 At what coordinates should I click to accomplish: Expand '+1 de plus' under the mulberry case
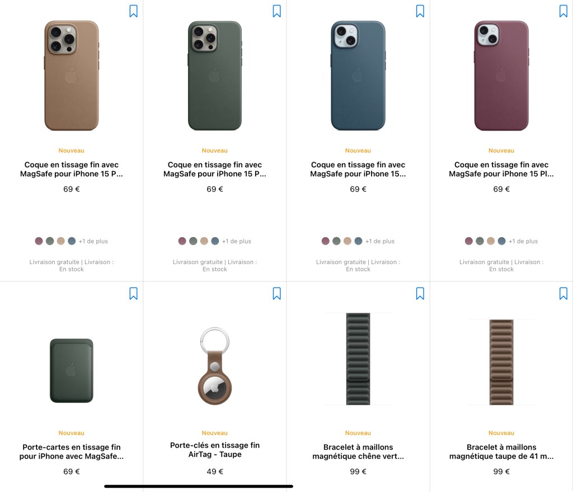click(523, 241)
